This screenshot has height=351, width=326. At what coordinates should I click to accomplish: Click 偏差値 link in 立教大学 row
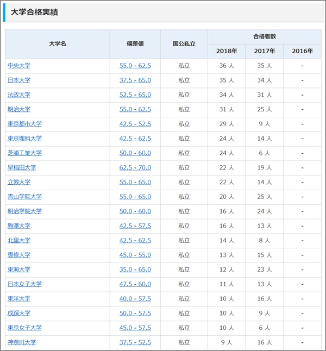point(135,182)
